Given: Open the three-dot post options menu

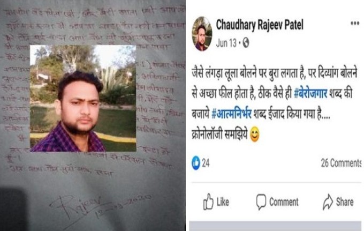Looking at the screenshot, I should 355,23.
